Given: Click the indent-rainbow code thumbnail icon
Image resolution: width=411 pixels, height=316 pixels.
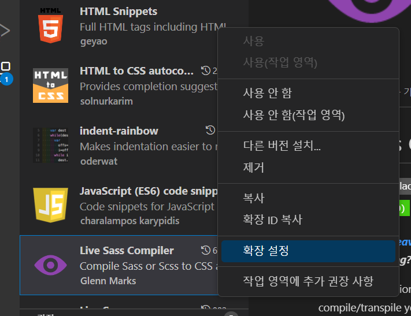Looking at the screenshot, I should coord(51,145).
